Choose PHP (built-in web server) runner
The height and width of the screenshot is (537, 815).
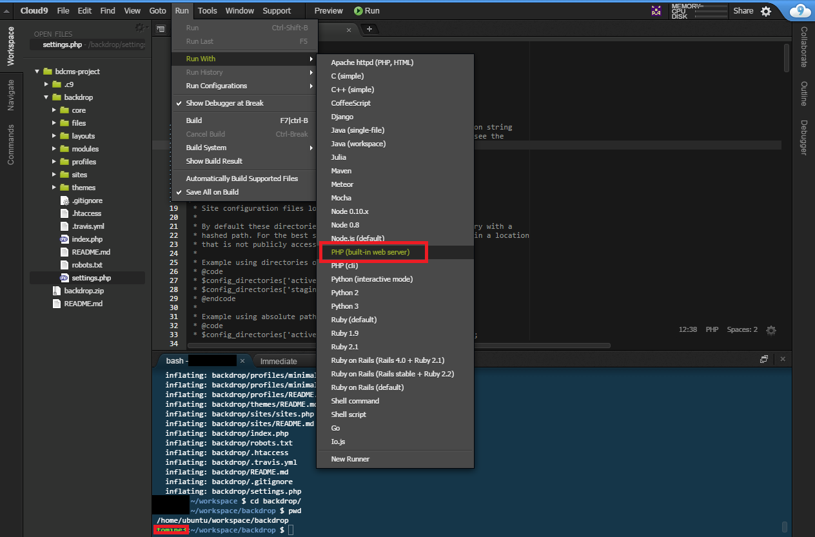tap(395, 252)
